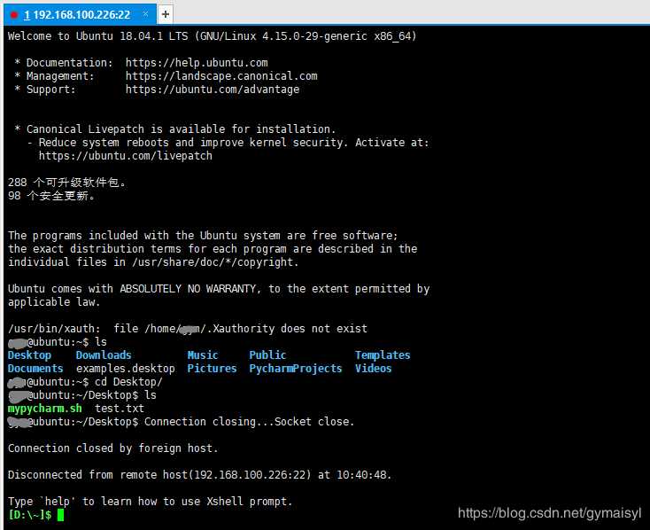650x530 pixels.
Task: Click the Music directory name
Action: tap(203, 355)
